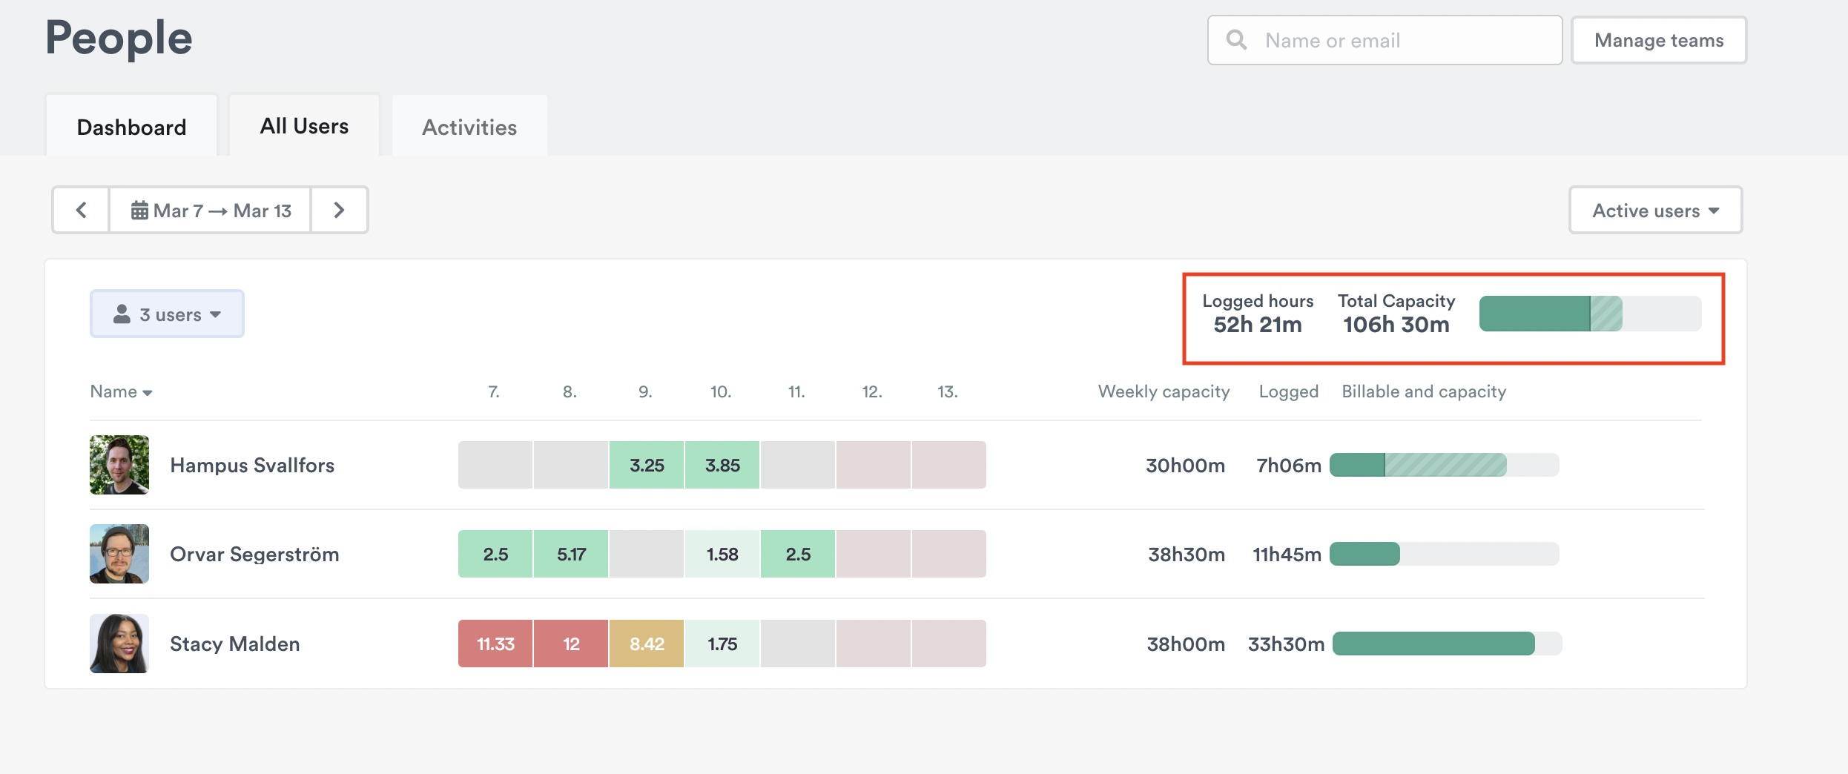Click Orvar Segerström's 5.17 hours cell

coord(571,554)
